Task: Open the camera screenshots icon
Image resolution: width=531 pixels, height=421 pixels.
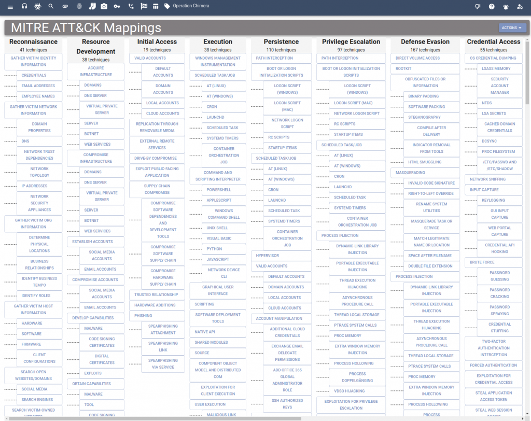Action: (x=104, y=7)
